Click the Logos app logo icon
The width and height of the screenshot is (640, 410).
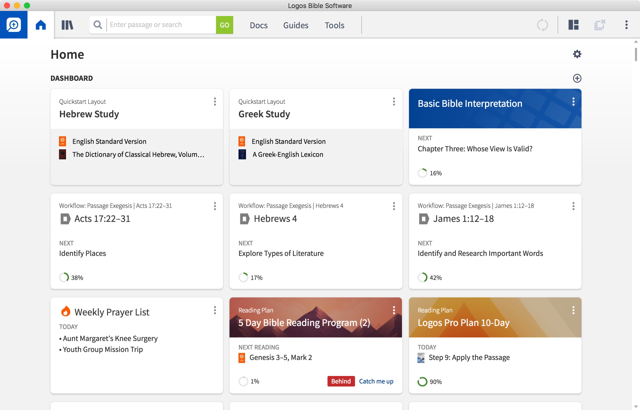(x=13, y=25)
